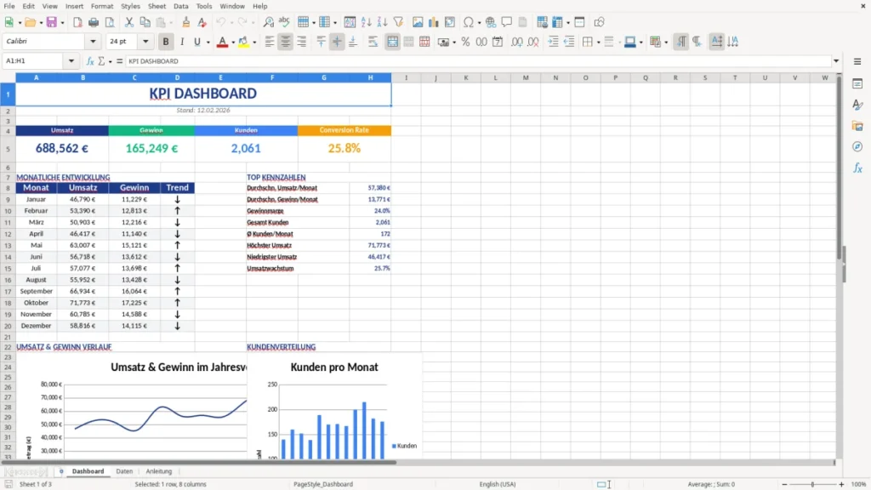871x490 pixels.
Task: Open the Save button dropdown arrow
Action: pos(62,23)
